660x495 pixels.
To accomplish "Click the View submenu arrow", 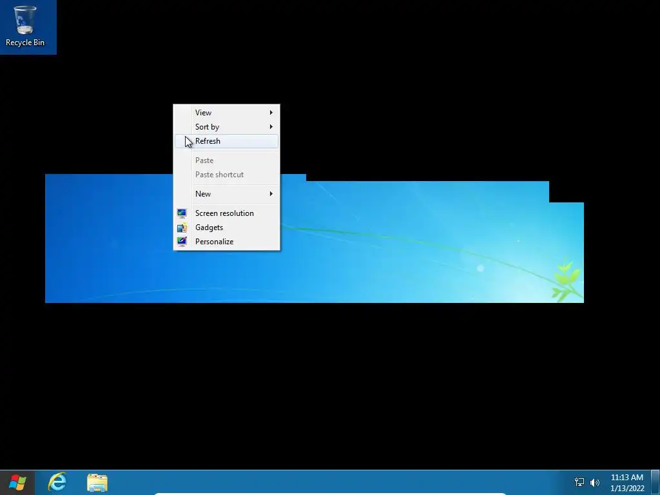I will click(x=271, y=112).
